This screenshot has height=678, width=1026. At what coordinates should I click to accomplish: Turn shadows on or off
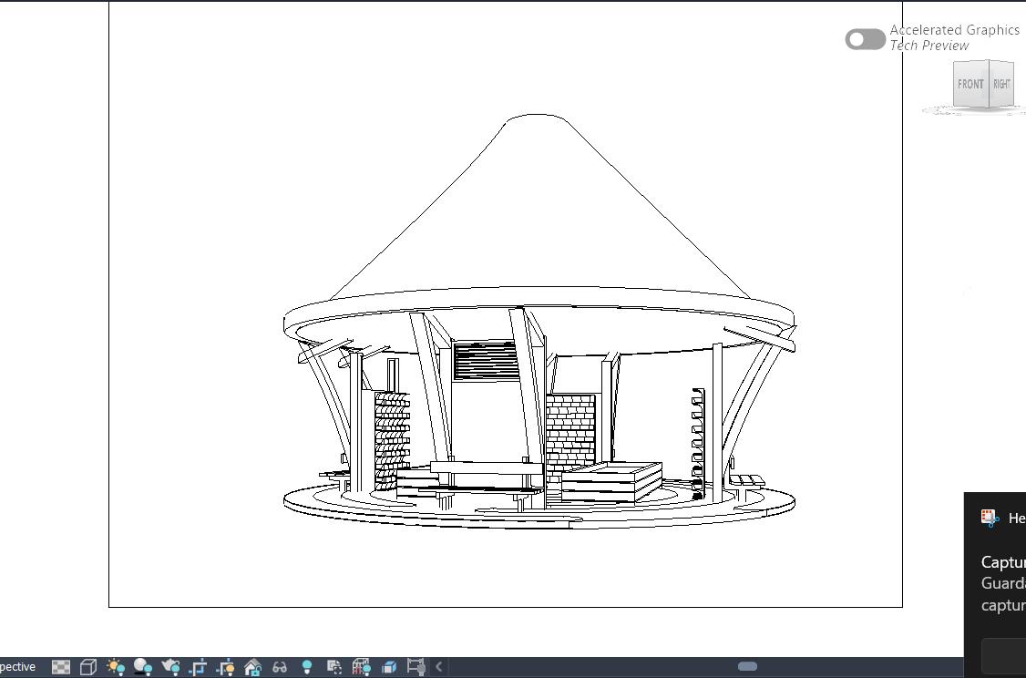(x=143, y=667)
